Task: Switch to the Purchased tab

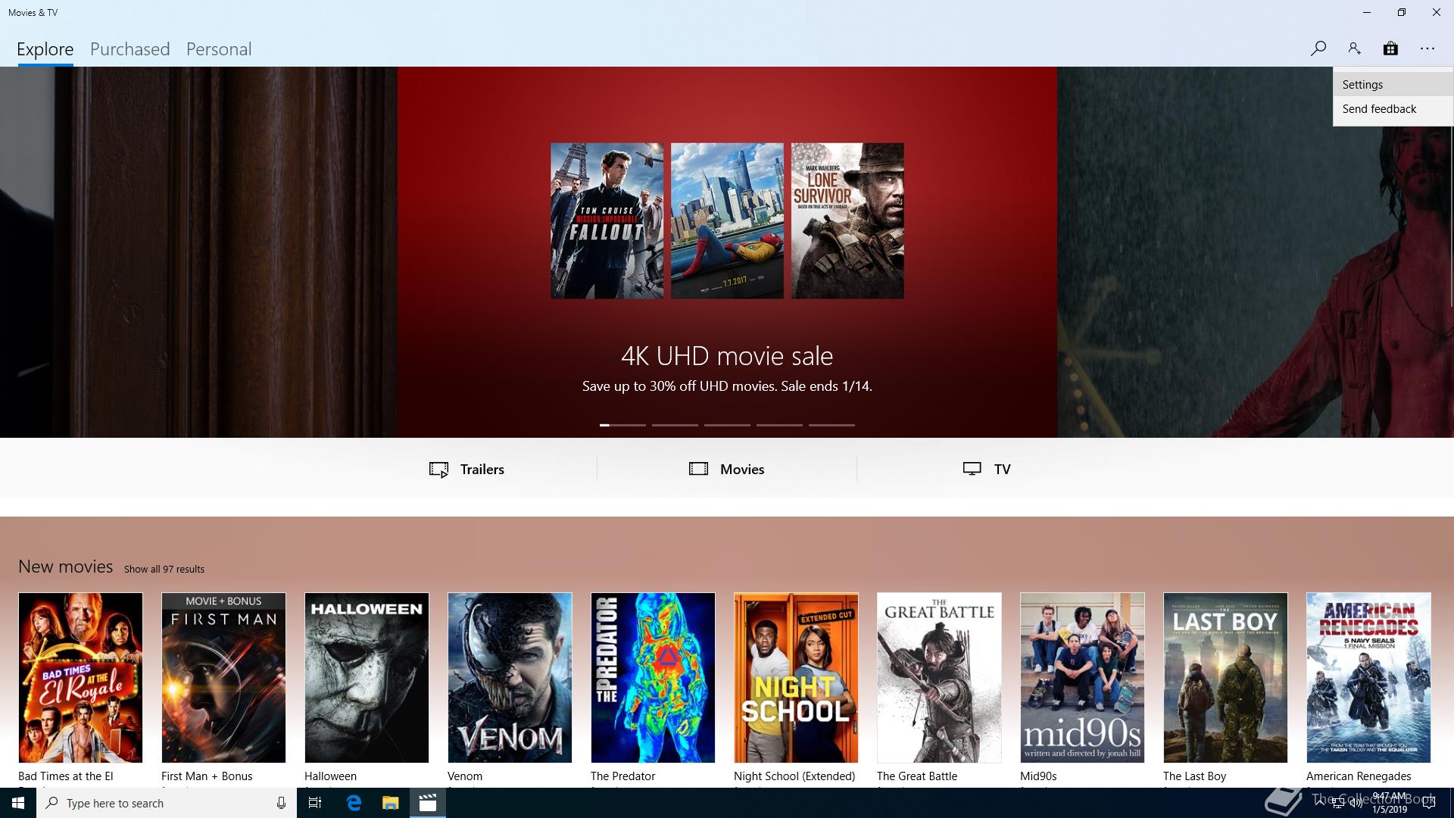Action: [x=129, y=49]
